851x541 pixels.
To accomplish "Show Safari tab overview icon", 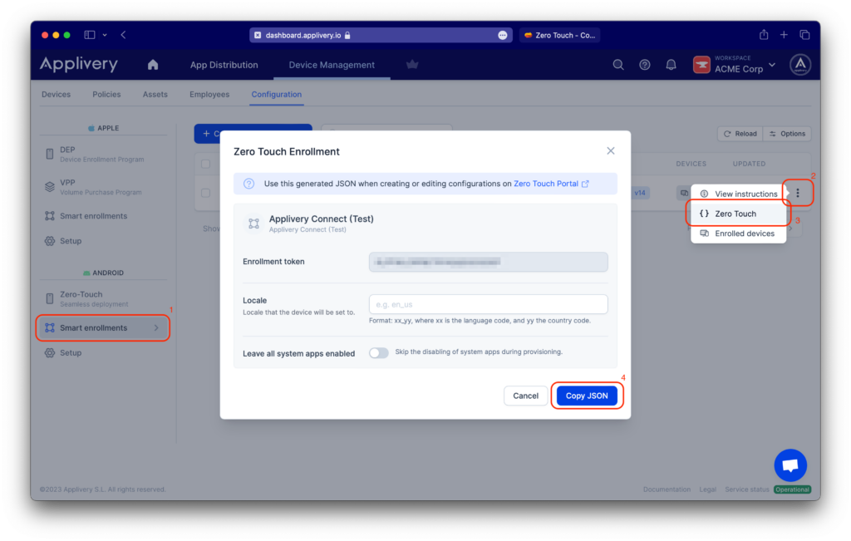I will (x=804, y=35).
